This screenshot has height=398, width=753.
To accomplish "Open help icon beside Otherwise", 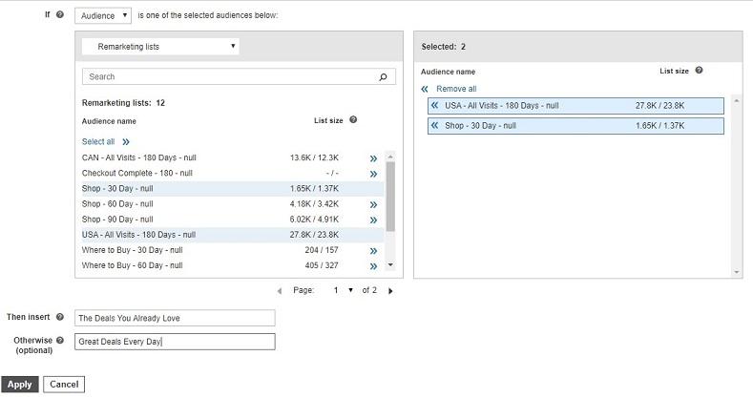I will 60,340.
